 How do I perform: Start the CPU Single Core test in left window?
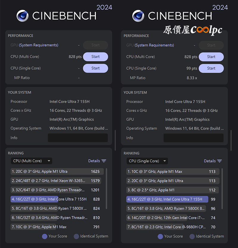95,68
